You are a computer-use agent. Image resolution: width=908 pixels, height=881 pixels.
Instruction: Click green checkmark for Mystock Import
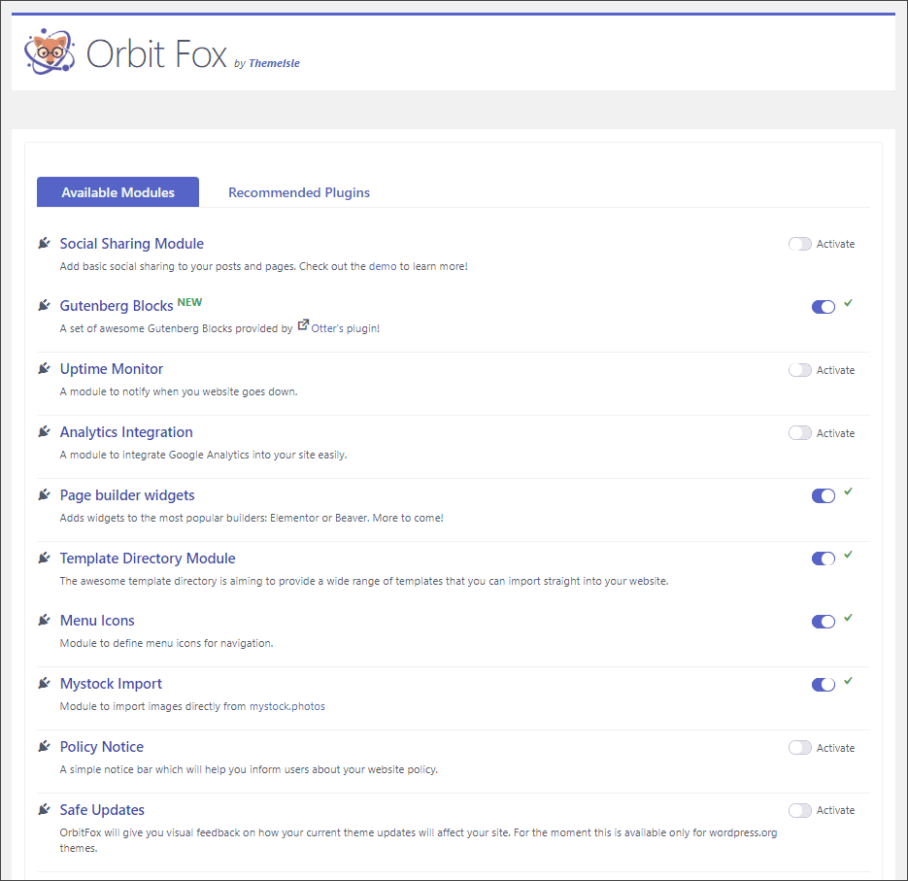848,681
